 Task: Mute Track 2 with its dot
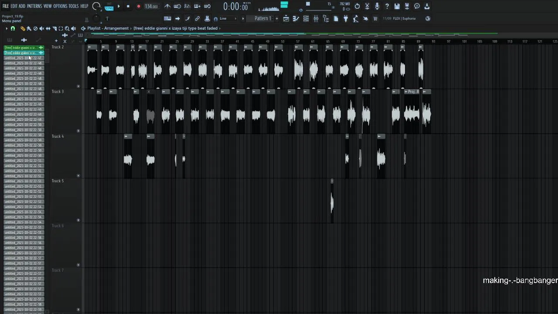point(78,86)
